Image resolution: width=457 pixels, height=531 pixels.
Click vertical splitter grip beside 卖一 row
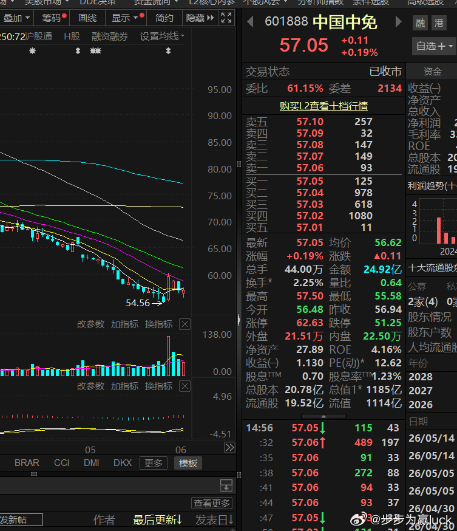tap(239, 164)
